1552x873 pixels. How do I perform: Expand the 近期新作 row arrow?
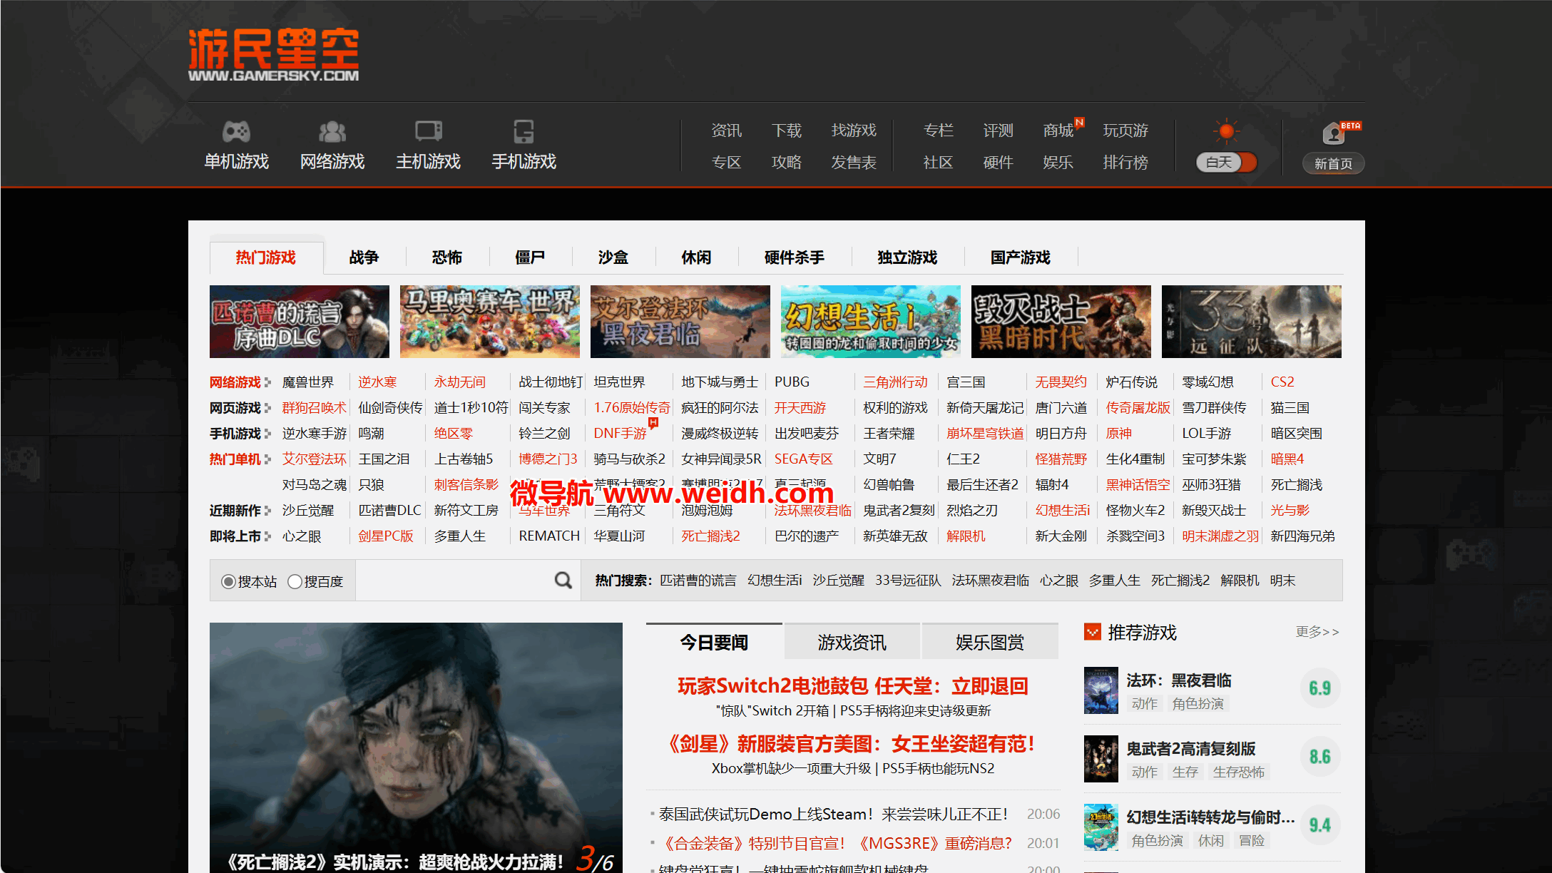(267, 511)
